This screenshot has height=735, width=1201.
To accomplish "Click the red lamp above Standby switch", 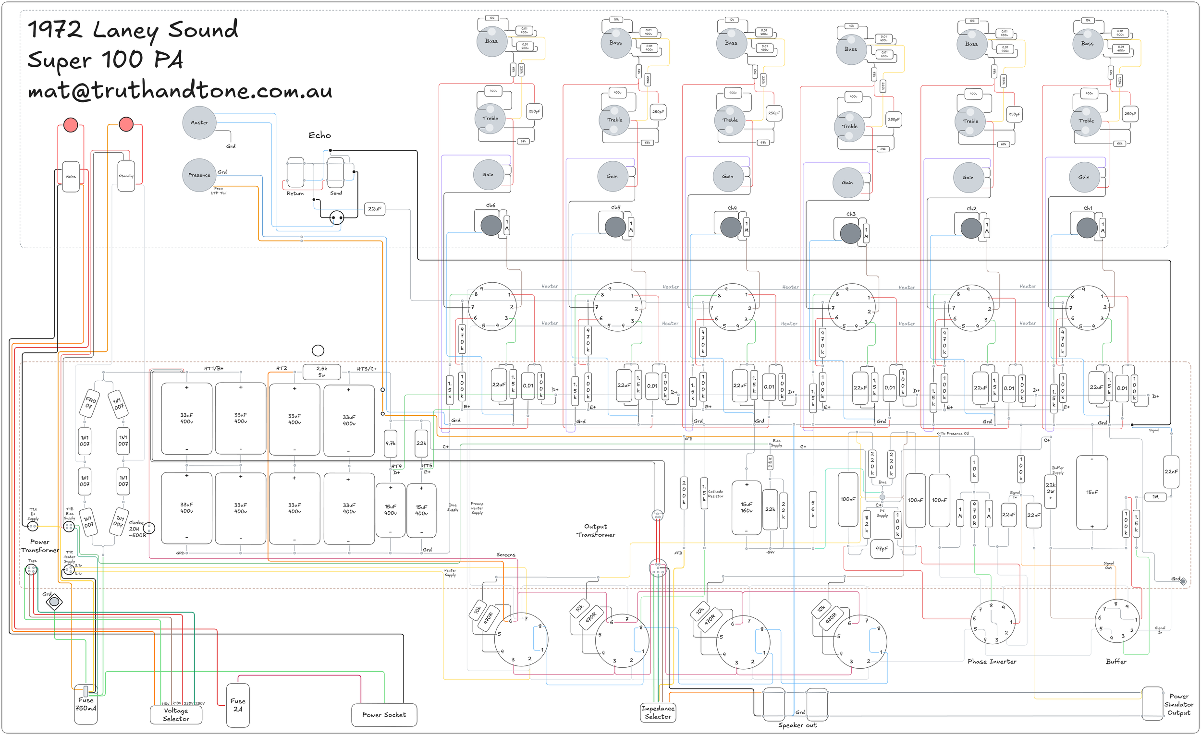I will pyautogui.click(x=126, y=124).
